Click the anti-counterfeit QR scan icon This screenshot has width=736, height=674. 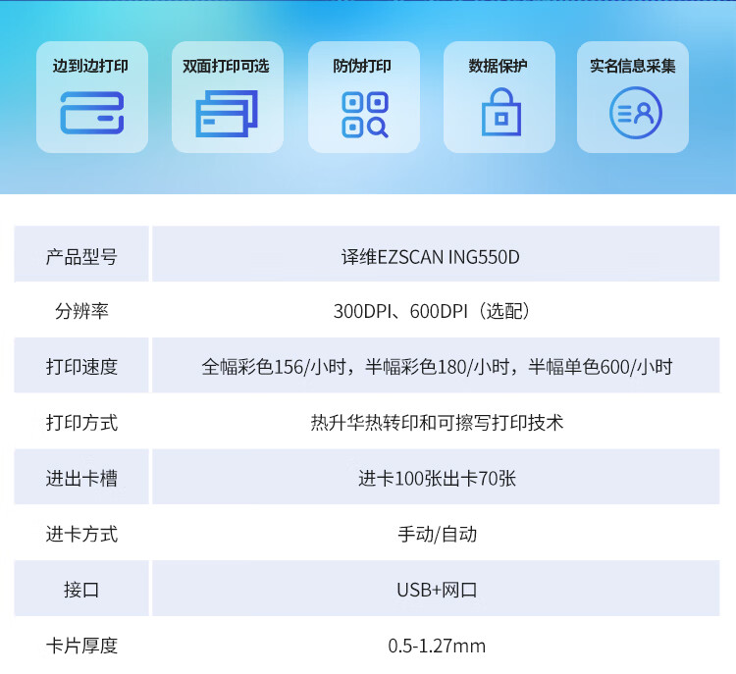click(x=365, y=115)
